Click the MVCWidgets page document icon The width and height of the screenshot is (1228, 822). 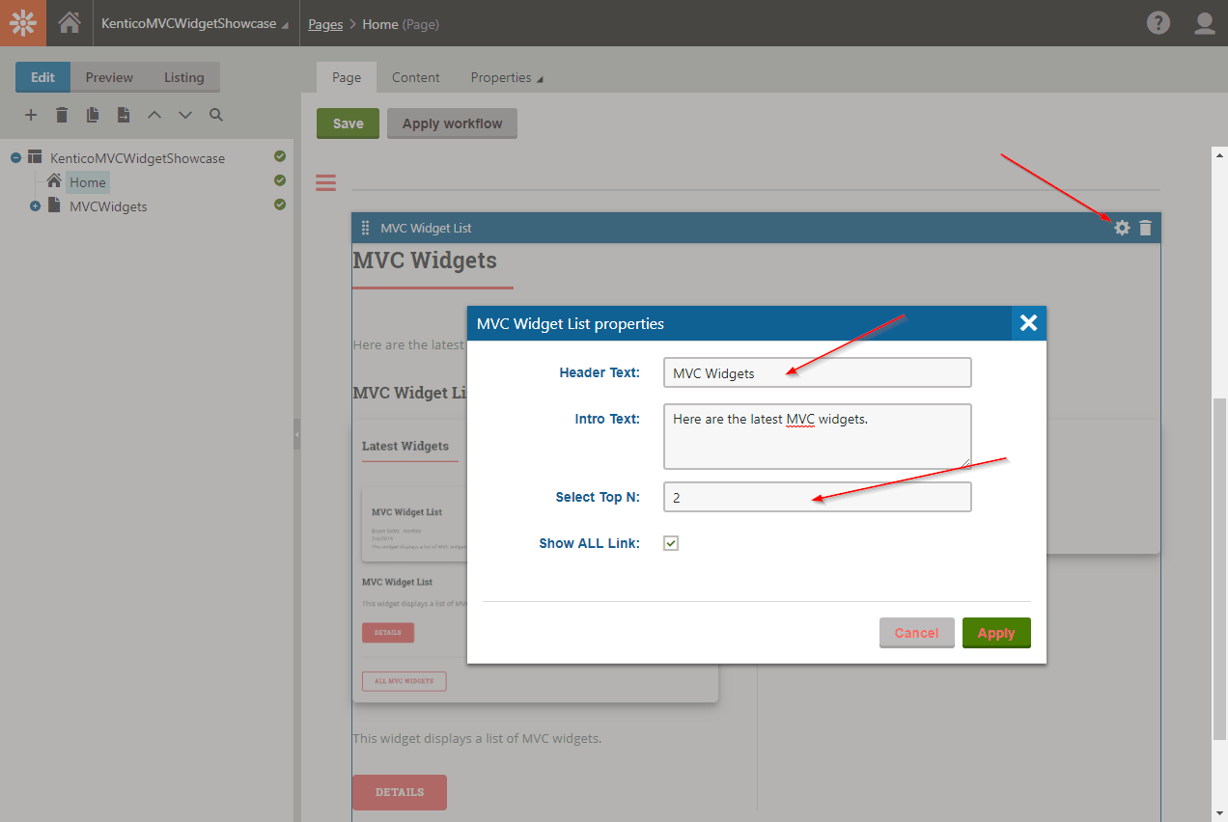coord(54,205)
